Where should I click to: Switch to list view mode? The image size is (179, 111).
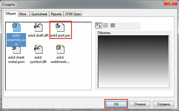point(106,25)
